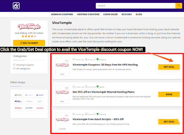Image resolution: width=184 pixels, height=135 pixels.
Task: Click the ViceTemple page heading
Action: pyautogui.click(x=62, y=23)
